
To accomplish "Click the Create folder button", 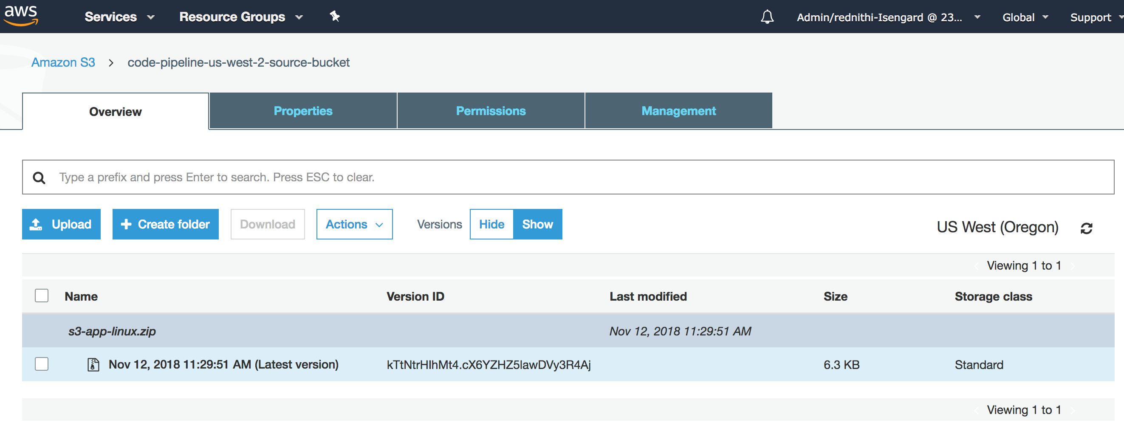I will click(x=165, y=224).
